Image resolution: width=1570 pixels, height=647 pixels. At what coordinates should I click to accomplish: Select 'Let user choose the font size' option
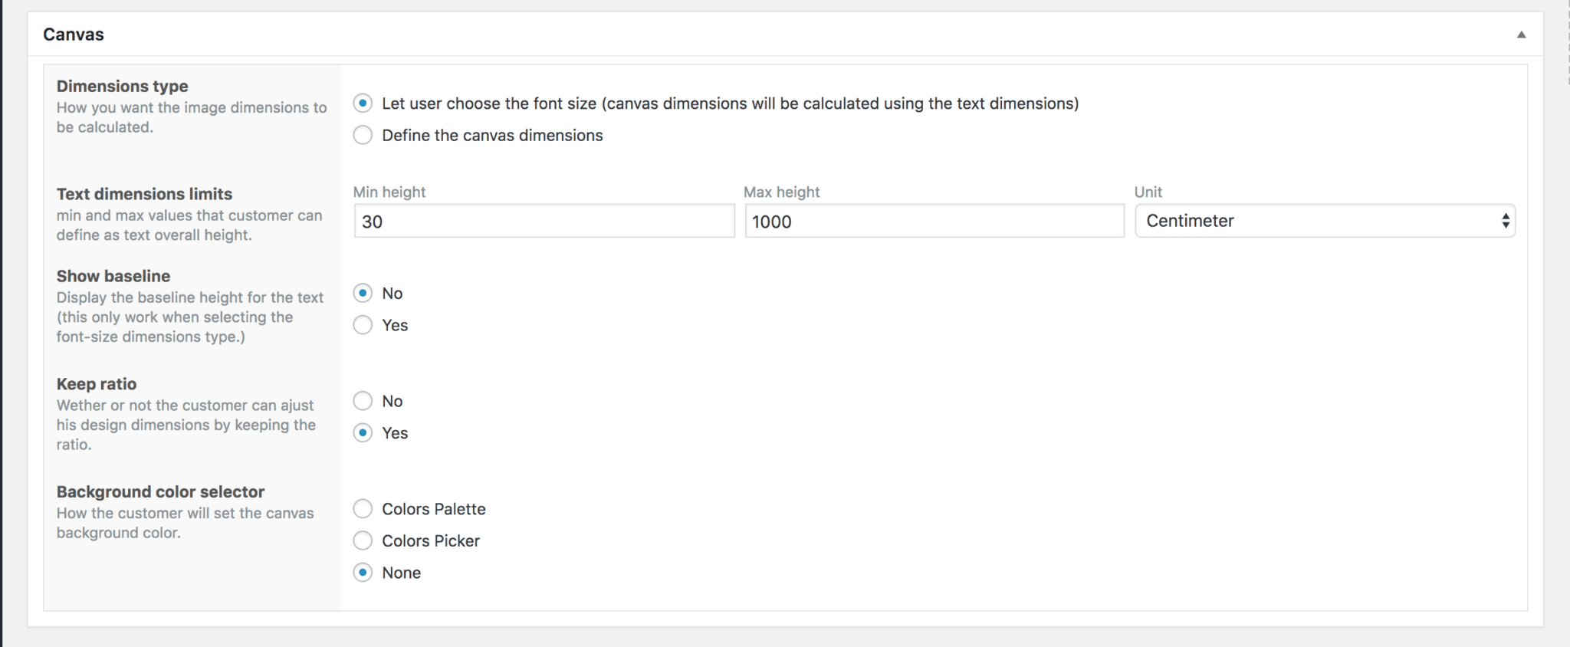363,103
